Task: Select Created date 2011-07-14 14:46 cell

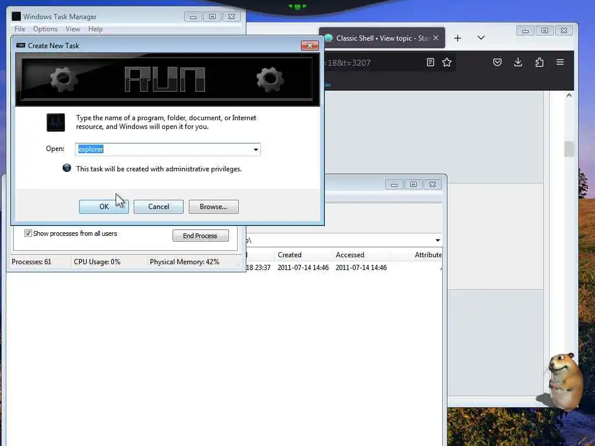Action: (x=303, y=268)
